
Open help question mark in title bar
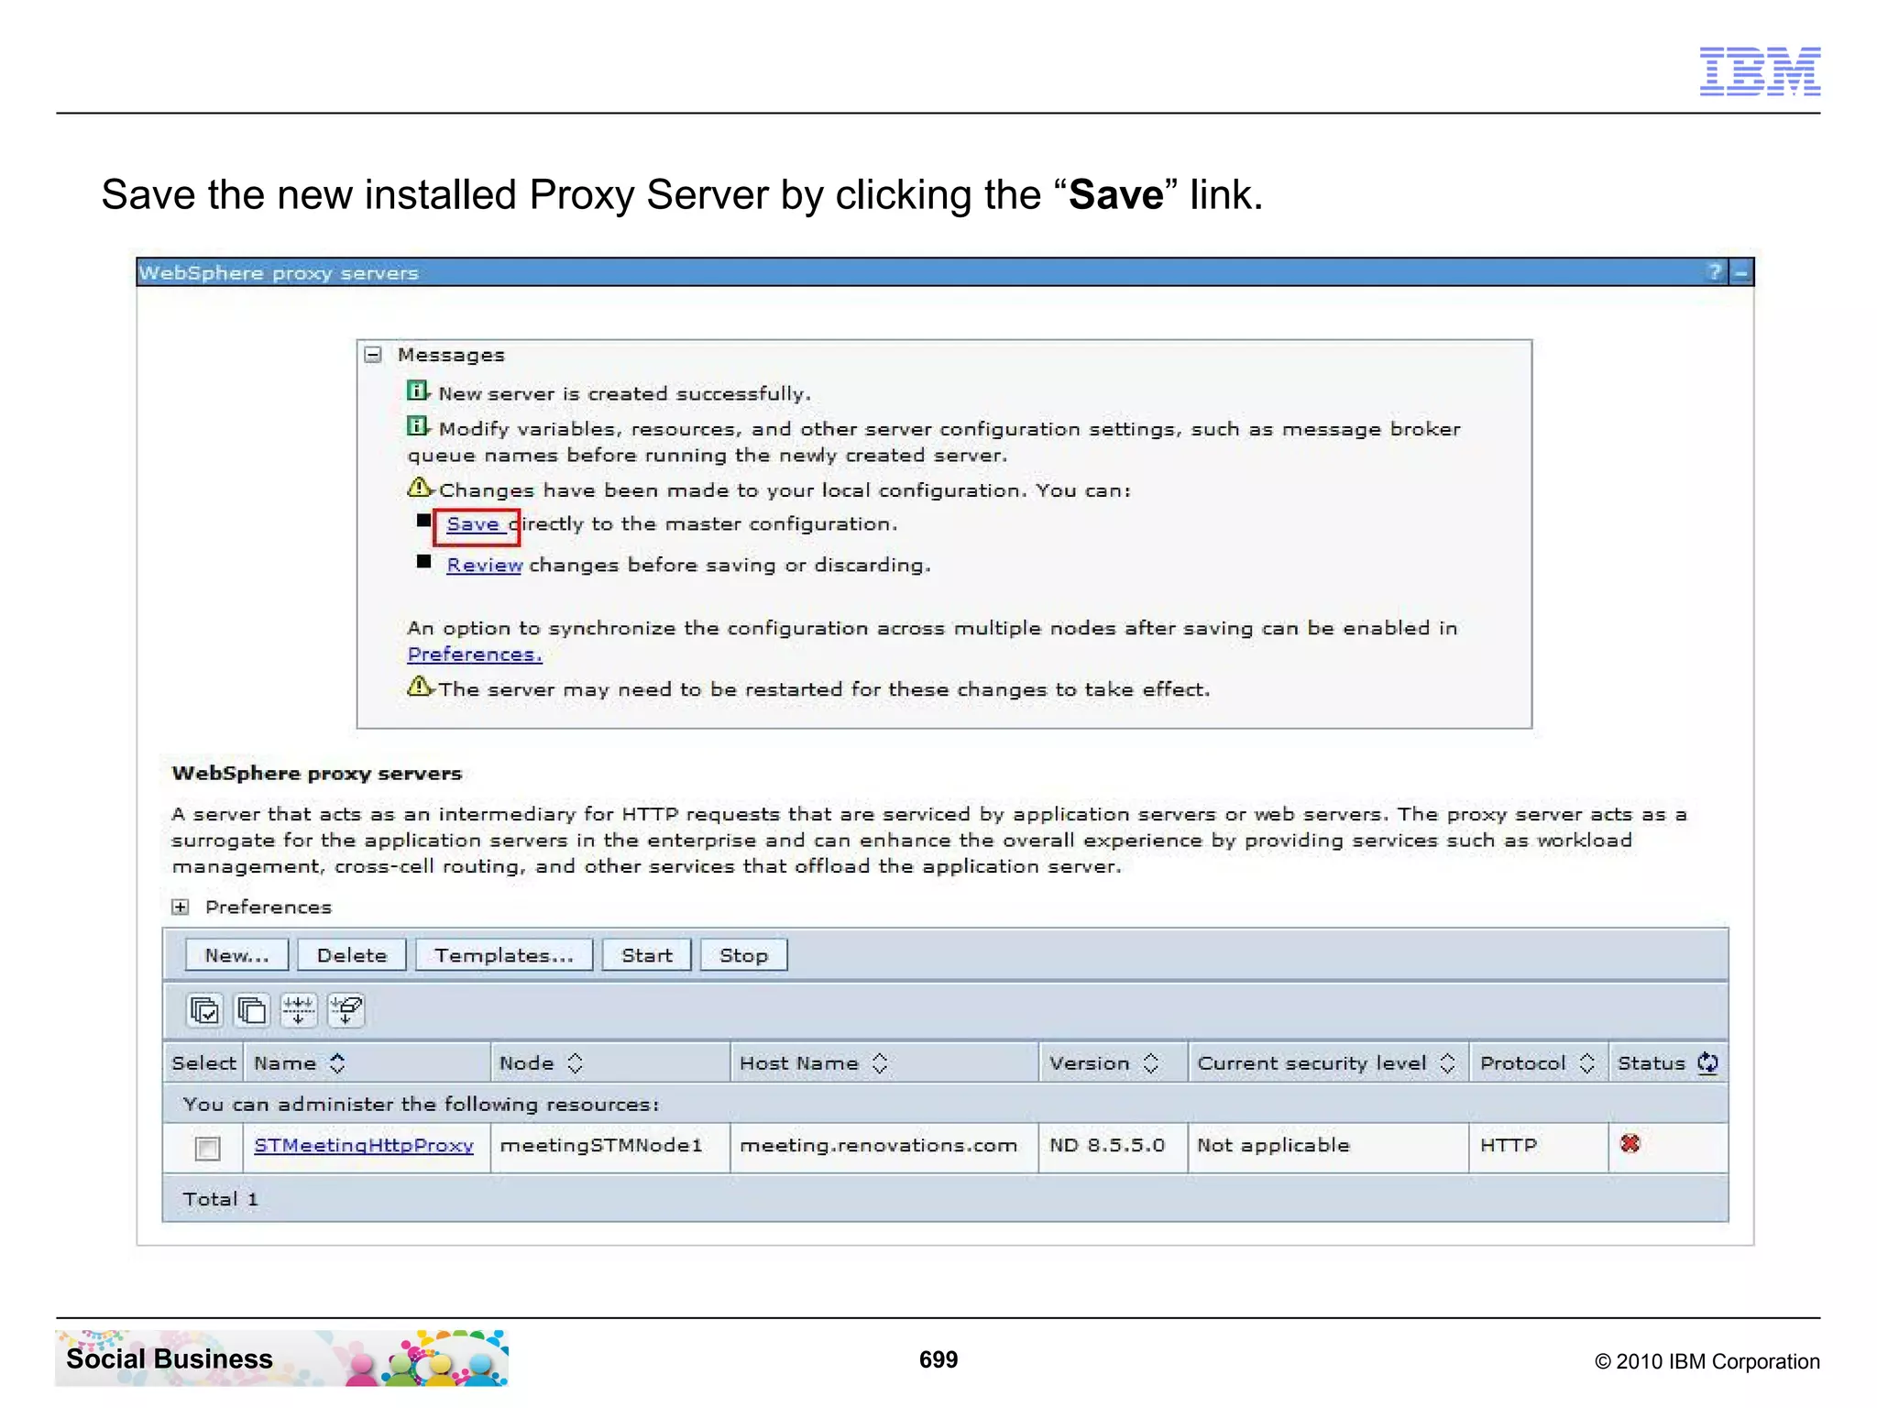click(x=1715, y=272)
